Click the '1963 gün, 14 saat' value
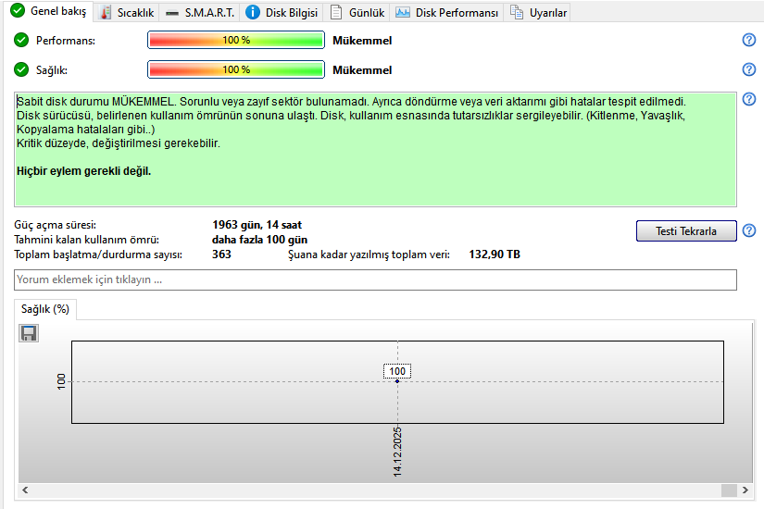This screenshot has width=764, height=509. (x=257, y=225)
